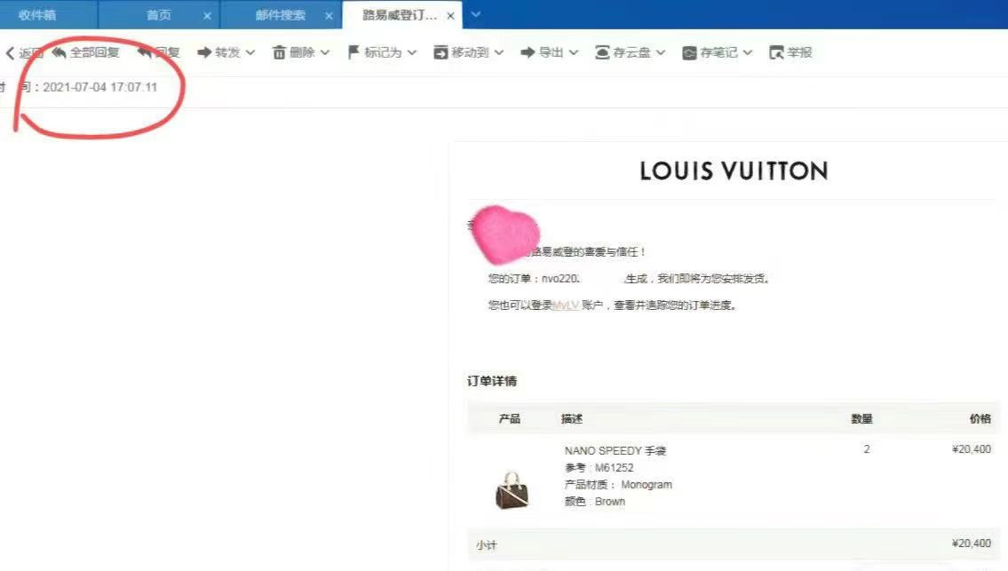Open the tab overflow chevron next to tabs
The width and height of the screenshot is (1008, 571).
pos(474,14)
